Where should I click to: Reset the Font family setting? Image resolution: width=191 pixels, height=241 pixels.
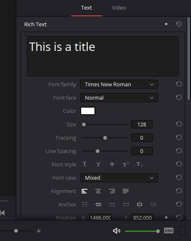coord(179,84)
